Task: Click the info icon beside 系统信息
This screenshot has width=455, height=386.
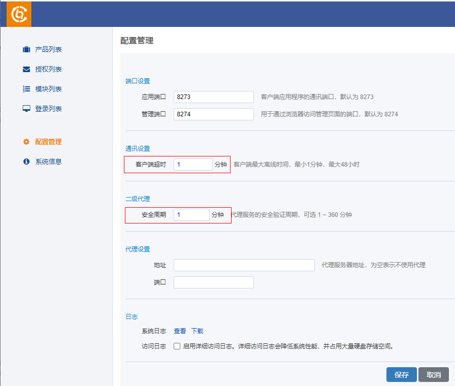Action: click(x=26, y=162)
